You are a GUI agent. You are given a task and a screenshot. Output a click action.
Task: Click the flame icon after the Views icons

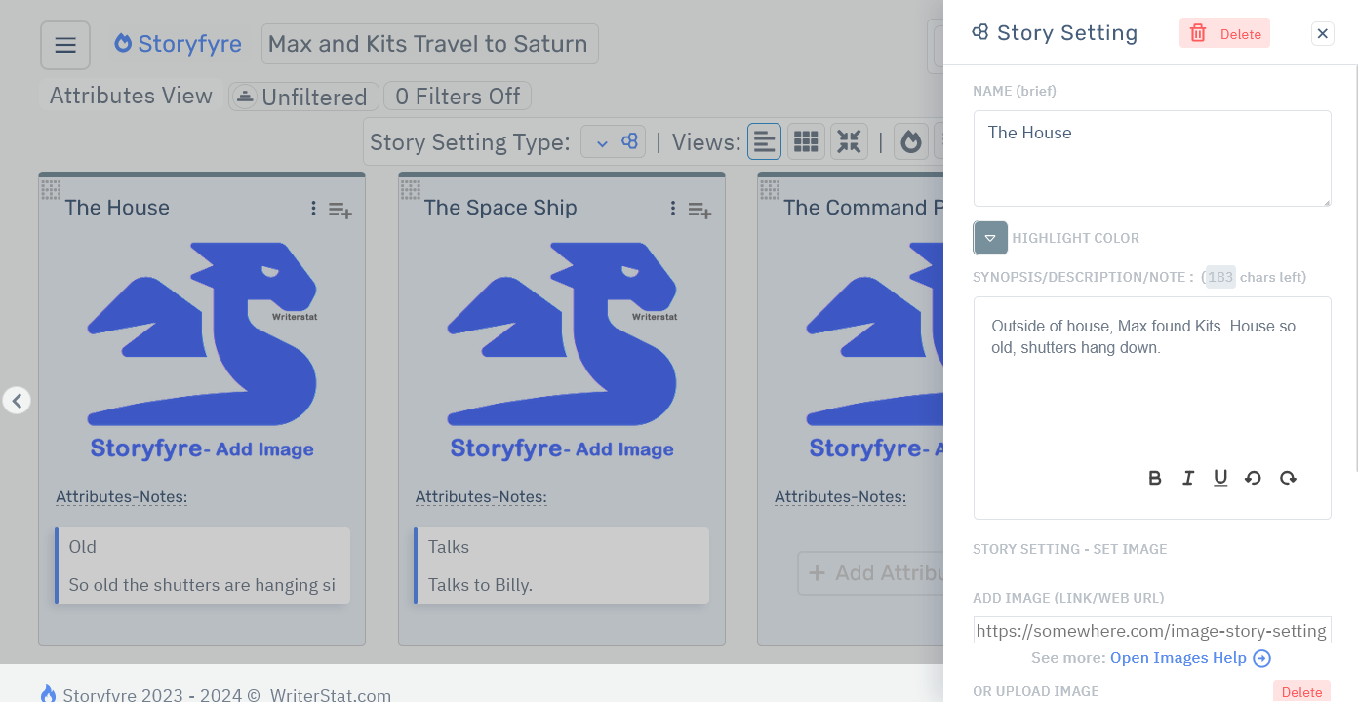pos(910,140)
